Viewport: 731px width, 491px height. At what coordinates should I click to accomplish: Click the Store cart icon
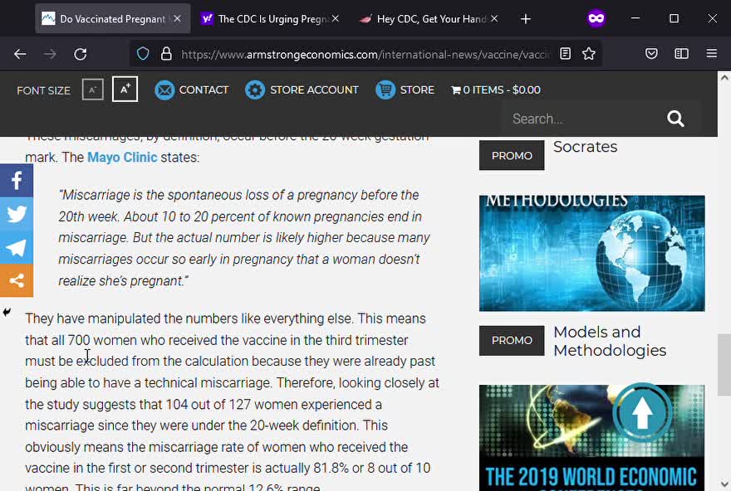[385, 90]
